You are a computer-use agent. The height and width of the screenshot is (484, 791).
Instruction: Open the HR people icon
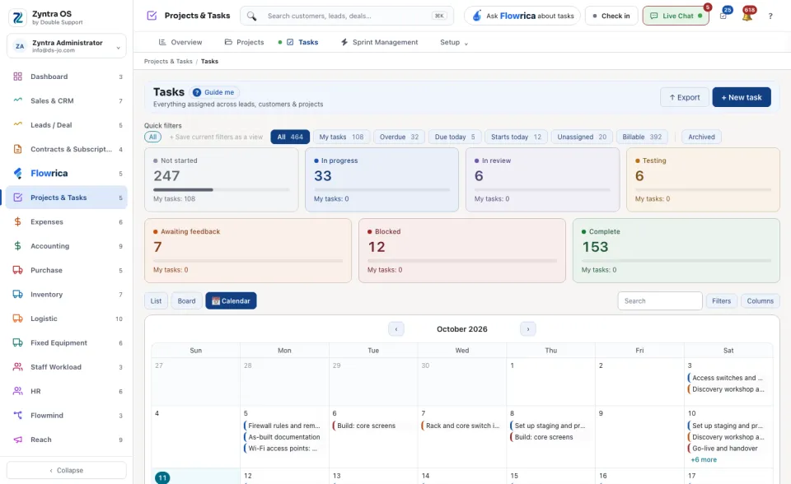17,391
